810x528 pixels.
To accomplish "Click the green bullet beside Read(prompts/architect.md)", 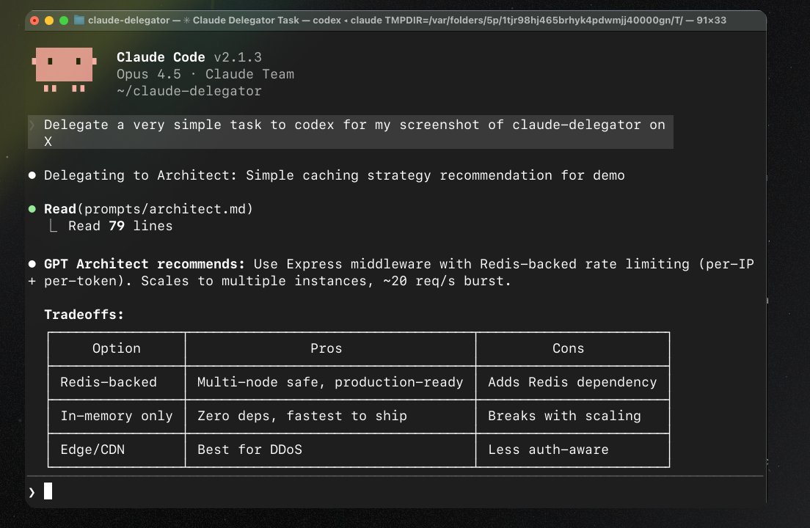I will [x=32, y=209].
